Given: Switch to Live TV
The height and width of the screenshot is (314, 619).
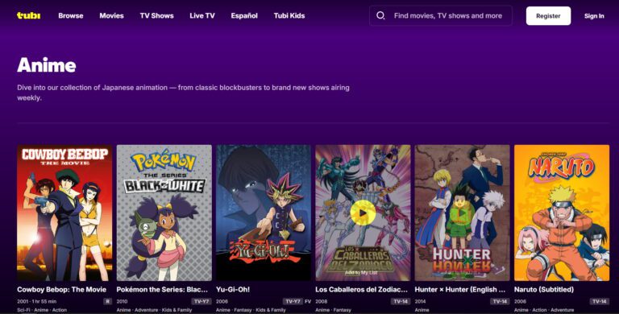Looking at the screenshot, I should pyautogui.click(x=202, y=16).
